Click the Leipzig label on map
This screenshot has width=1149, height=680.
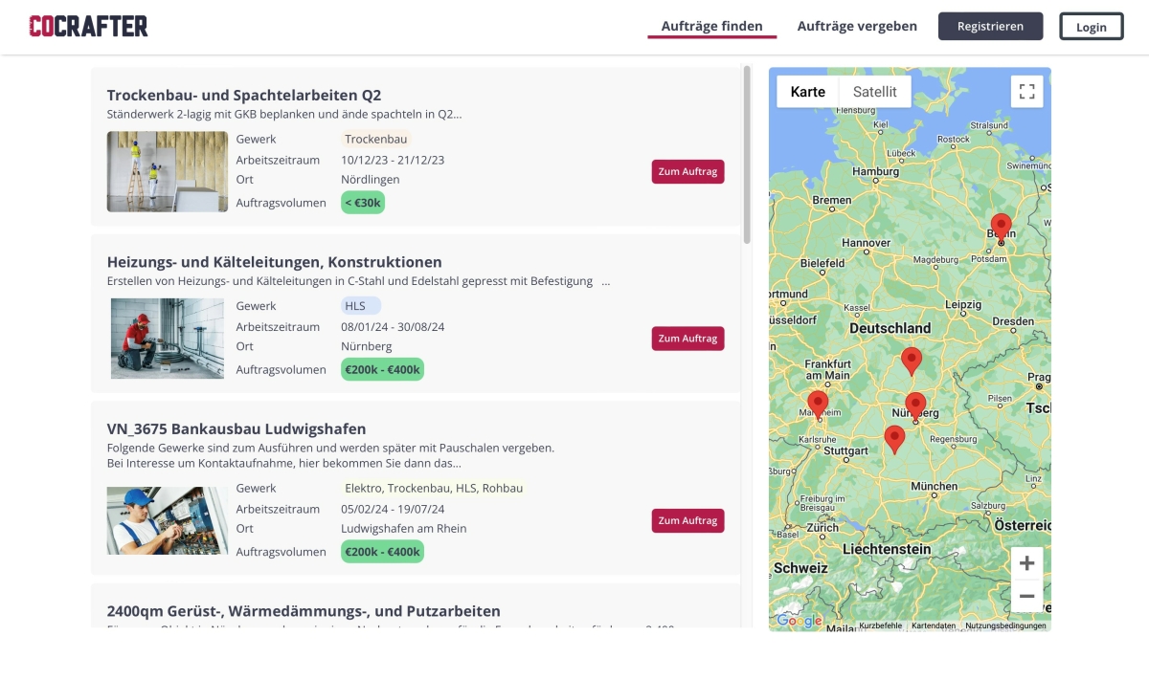(963, 305)
